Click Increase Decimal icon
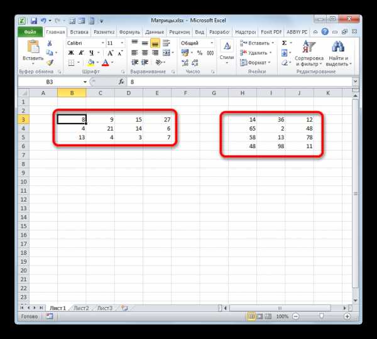Screen dimensions: 377x339 185,63
